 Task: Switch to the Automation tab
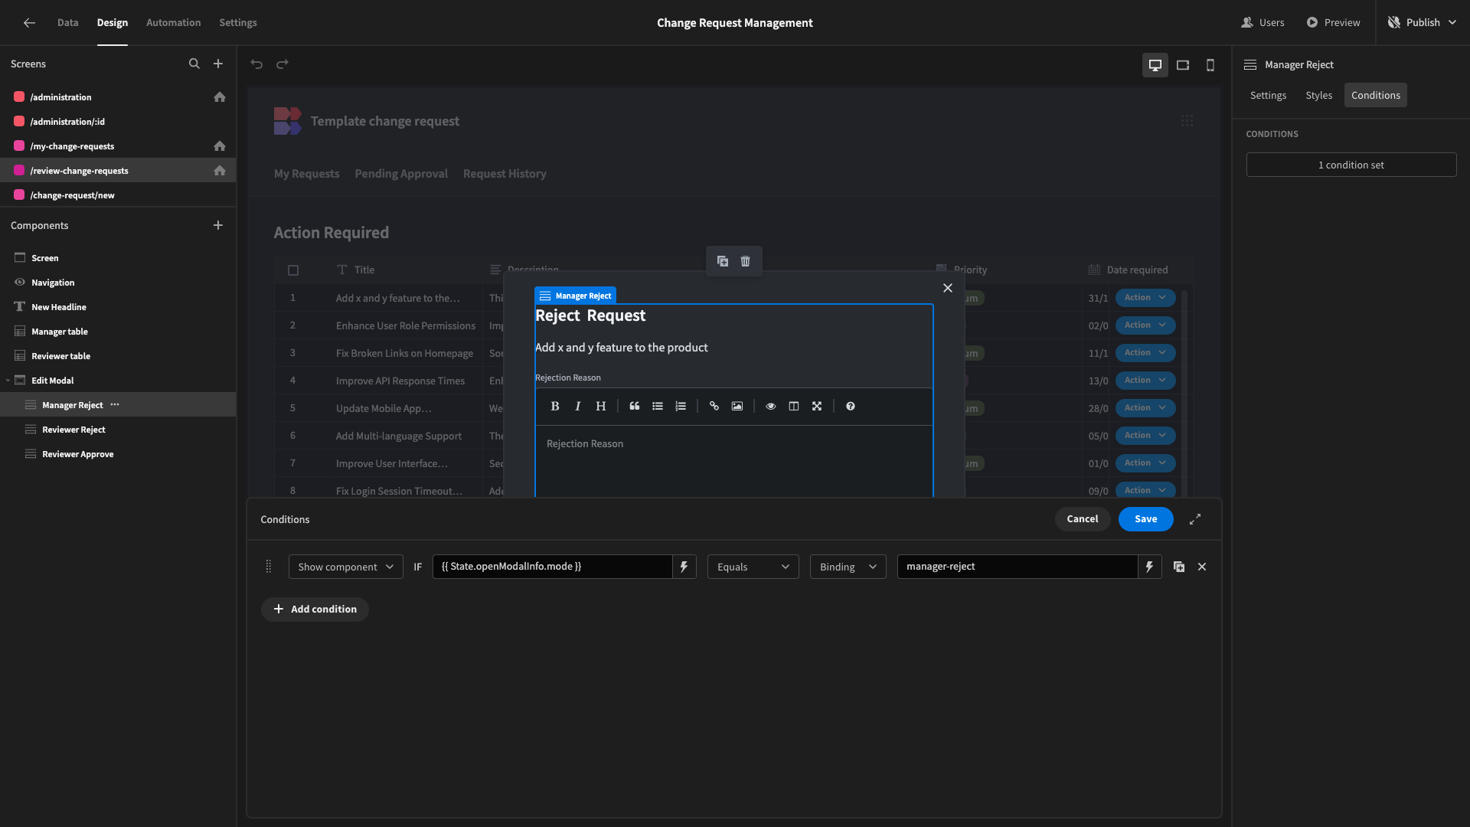(x=174, y=23)
